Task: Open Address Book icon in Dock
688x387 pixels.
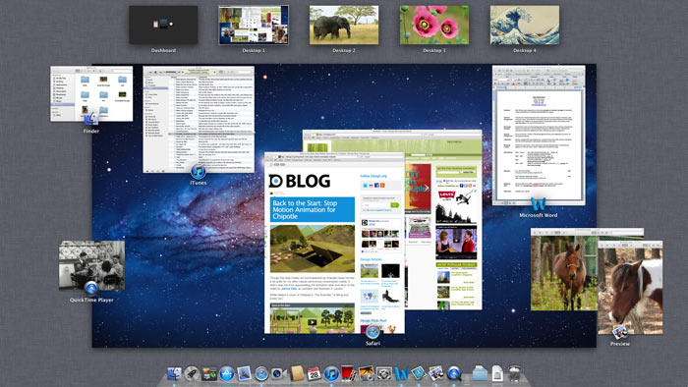Action: click(297, 374)
